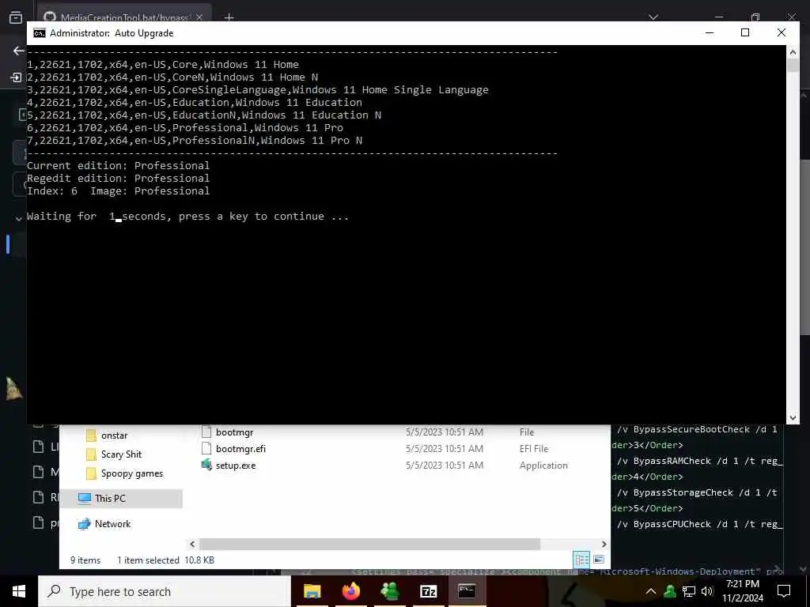Minimize the Auto Upgrade console window
The width and height of the screenshot is (810, 607).
click(x=710, y=32)
